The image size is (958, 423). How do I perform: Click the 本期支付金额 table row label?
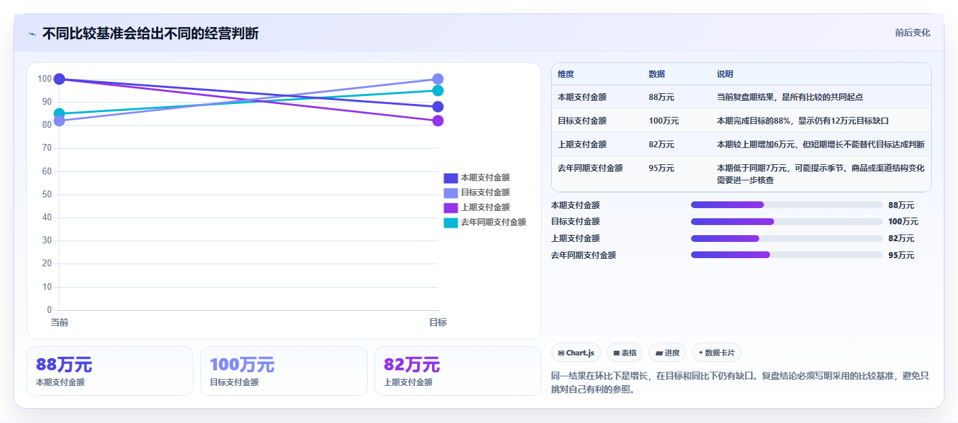pyautogui.click(x=582, y=97)
